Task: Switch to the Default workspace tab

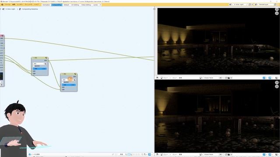Action: [66, 5]
